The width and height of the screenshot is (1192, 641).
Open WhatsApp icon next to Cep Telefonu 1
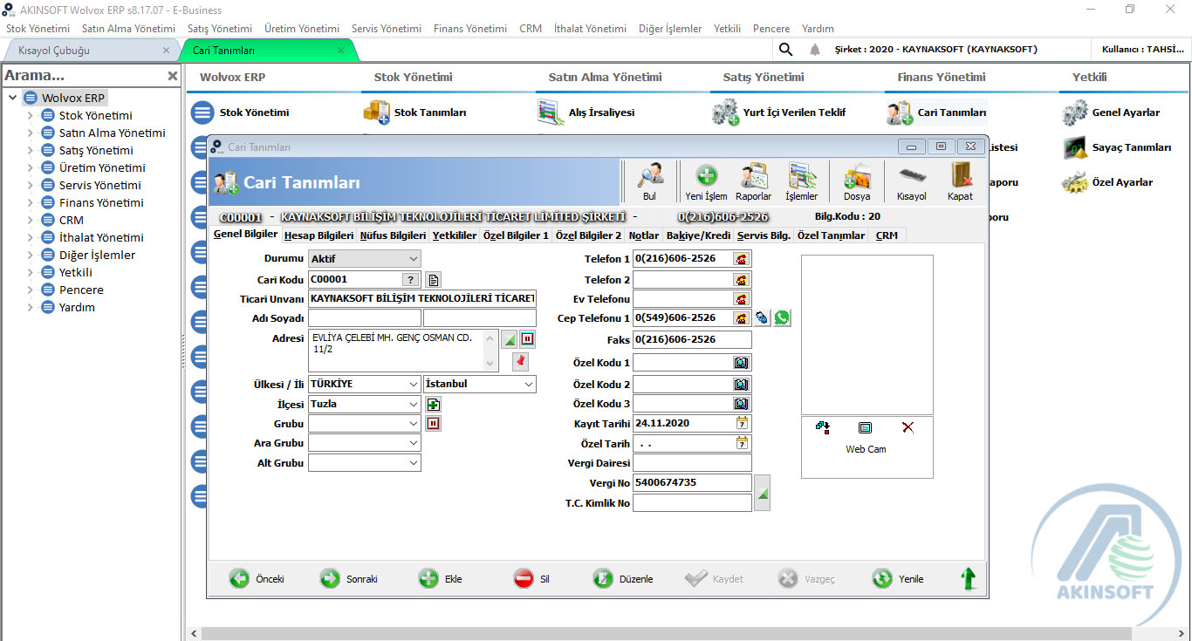781,317
